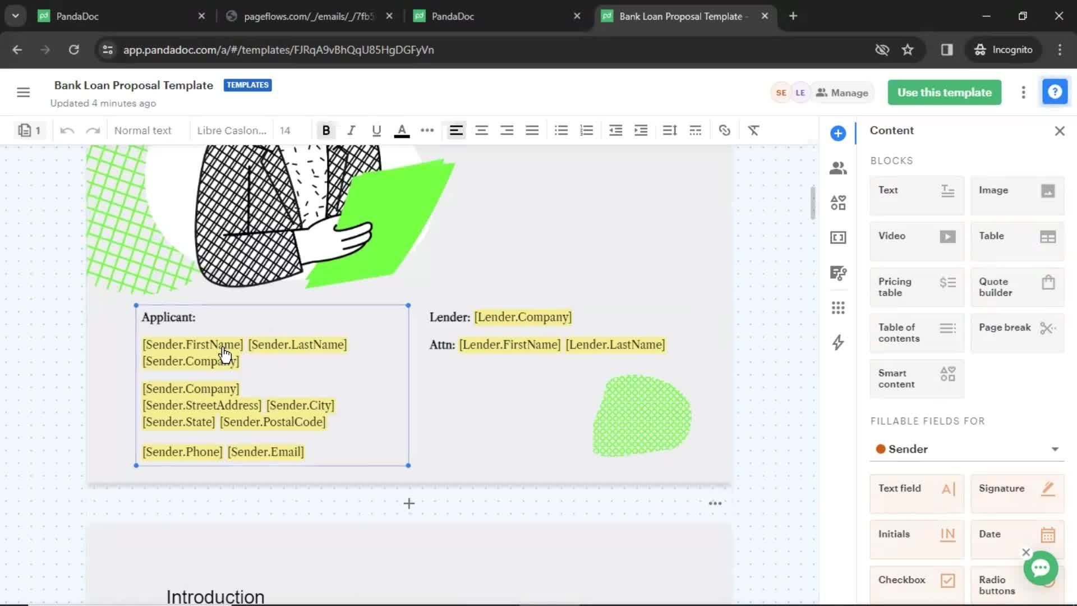The width and height of the screenshot is (1077, 606).
Task: Select the Link insertion icon
Action: 725,130
